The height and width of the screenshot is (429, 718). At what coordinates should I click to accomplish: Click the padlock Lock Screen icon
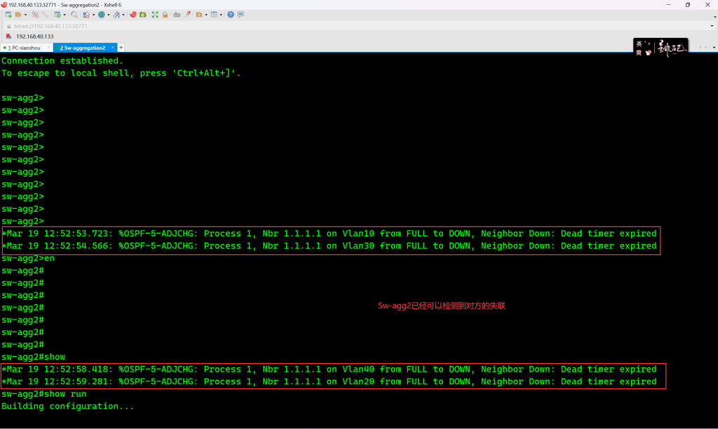coord(165,14)
